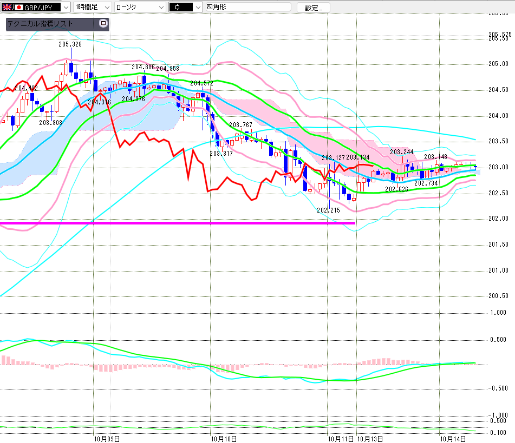
Task: Select the 10月09日 date on time axis
Action: pyautogui.click(x=106, y=438)
